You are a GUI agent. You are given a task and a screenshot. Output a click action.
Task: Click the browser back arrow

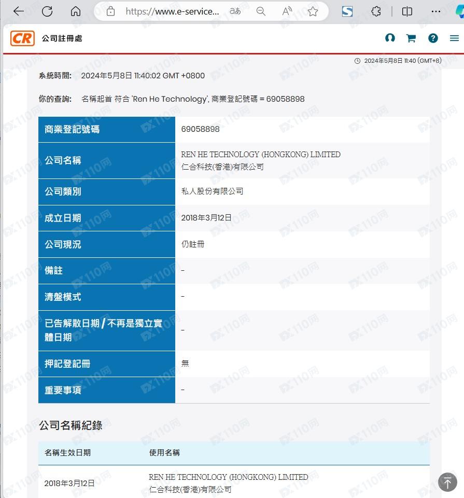[x=19, y=11]
